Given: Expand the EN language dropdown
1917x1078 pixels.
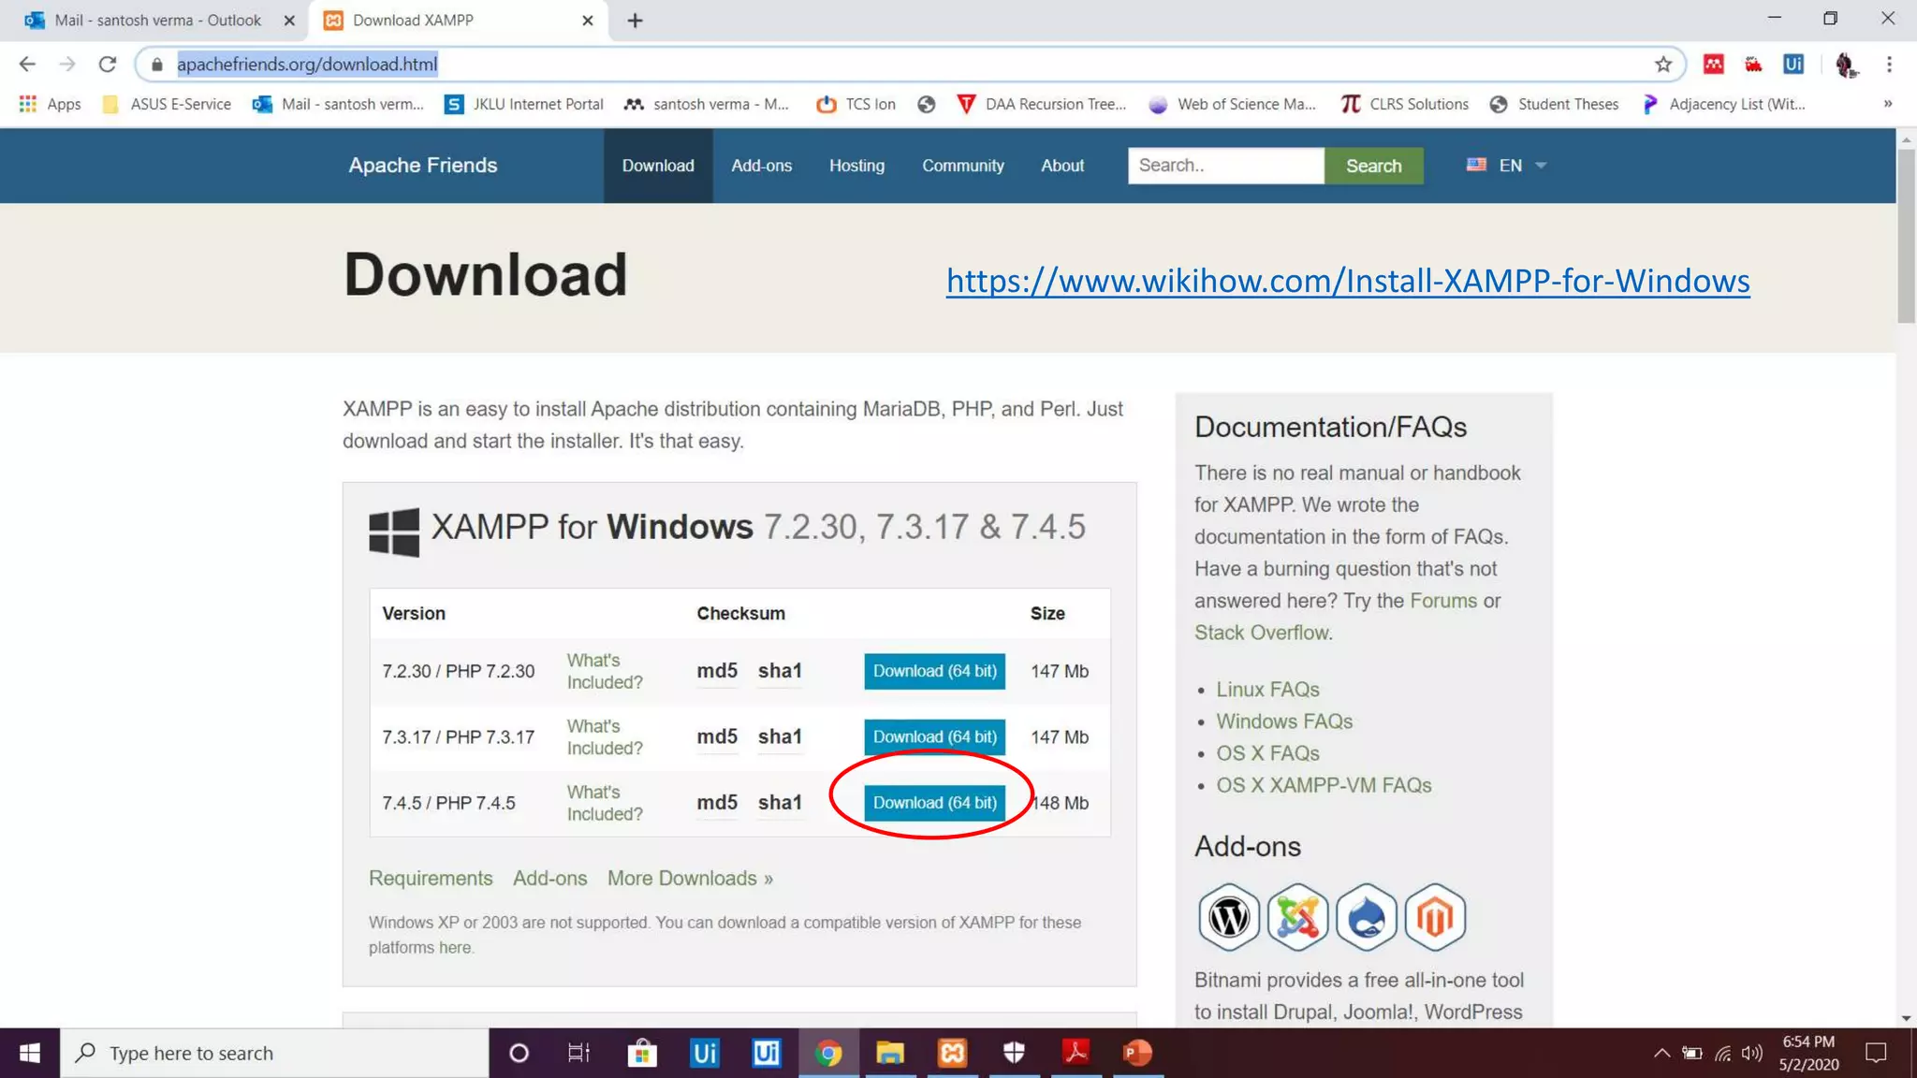Looking at the screenshot, I should (x=1507, y=165).
